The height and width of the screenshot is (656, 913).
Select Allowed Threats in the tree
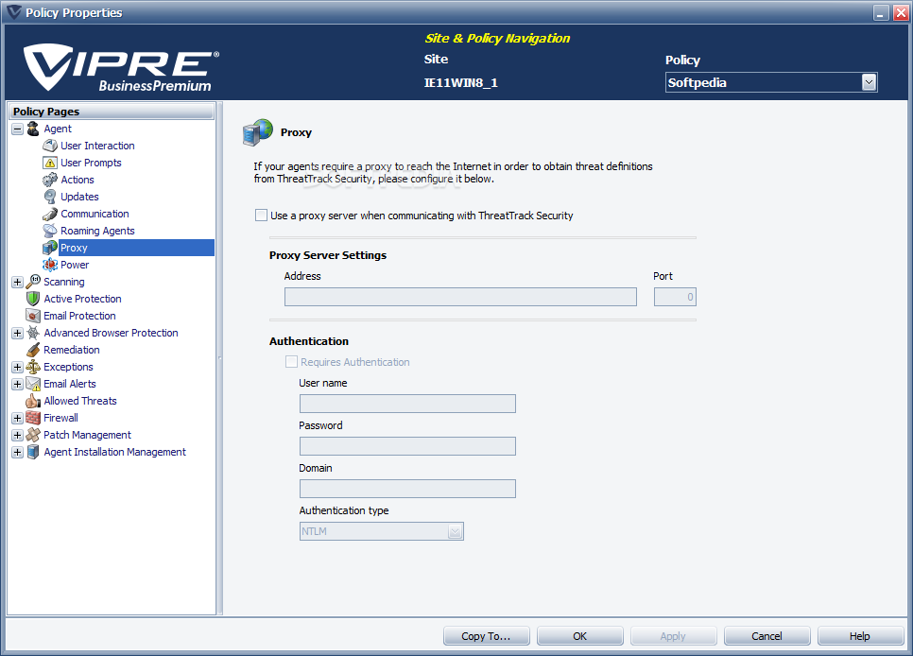pyautogui.click(x=80, y=401)
